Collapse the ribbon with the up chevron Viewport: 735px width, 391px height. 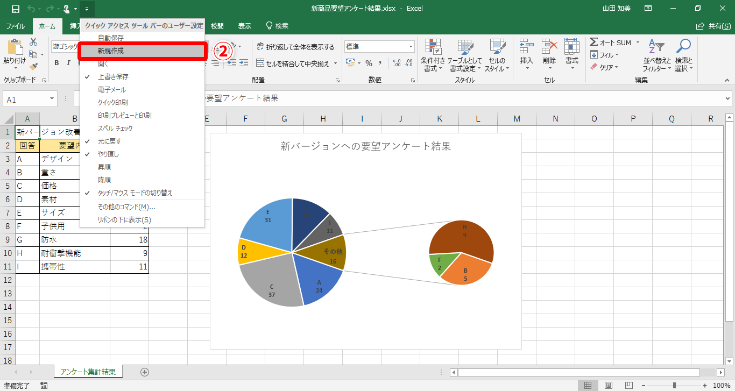click(727, 80)
